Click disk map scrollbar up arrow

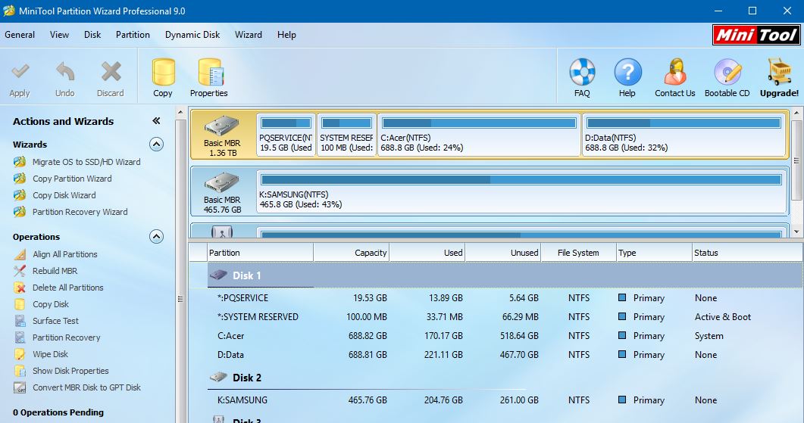click(x=796, y=112)
